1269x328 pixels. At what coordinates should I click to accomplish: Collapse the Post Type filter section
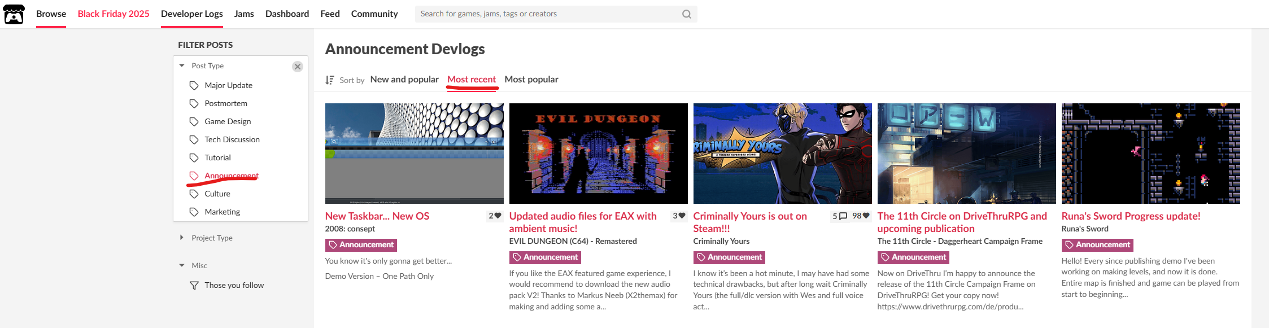[x=207, y=65]
